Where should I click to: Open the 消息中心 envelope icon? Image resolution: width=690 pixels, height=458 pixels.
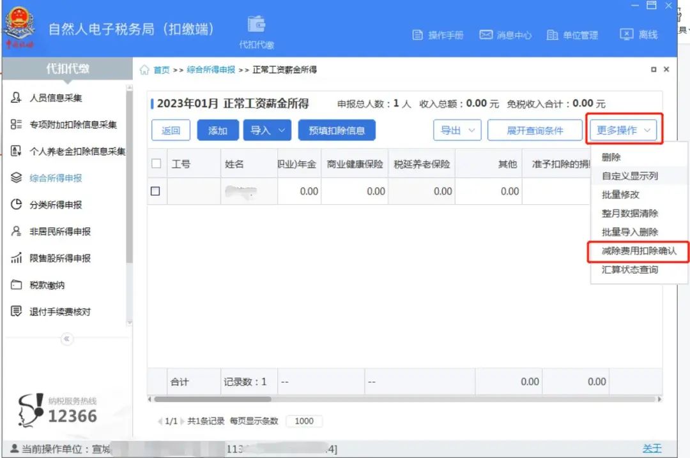[x=486, y=34]
